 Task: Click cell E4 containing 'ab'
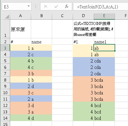(x=104, y=54)
